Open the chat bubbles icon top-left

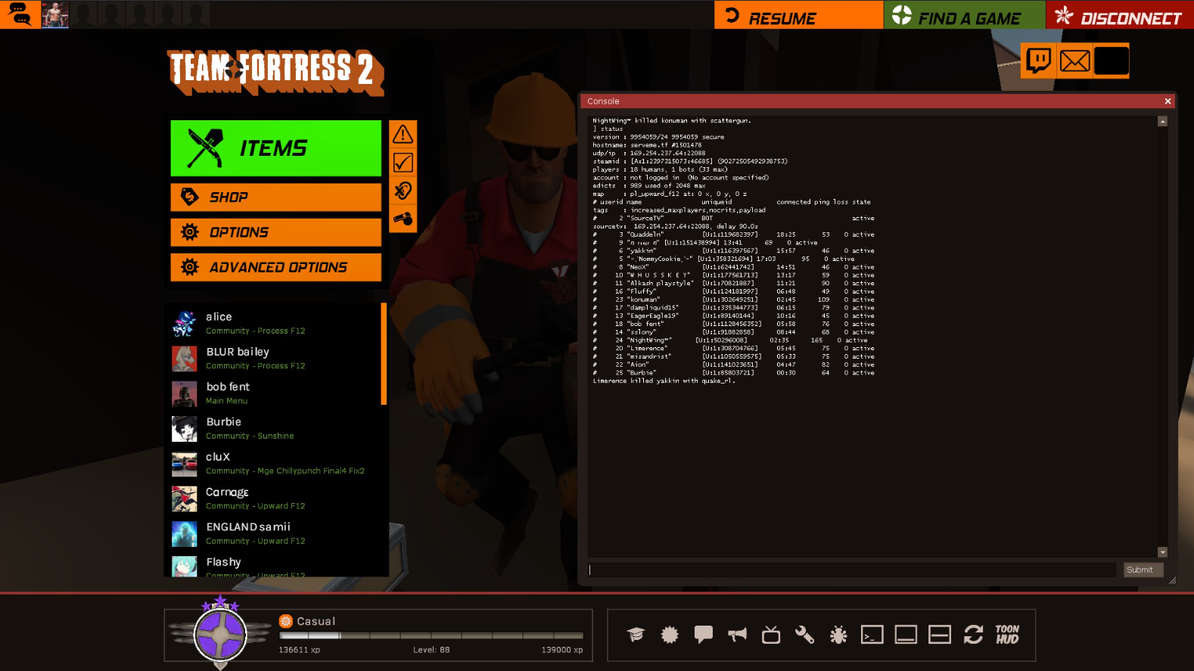[x=20, y=14]
